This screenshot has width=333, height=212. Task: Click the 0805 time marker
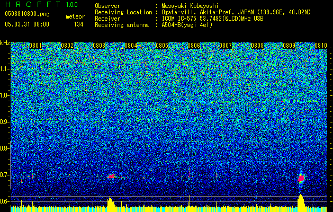coord(162,46)
